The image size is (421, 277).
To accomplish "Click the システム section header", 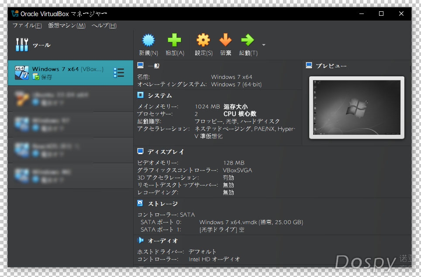I will [160, 96].
